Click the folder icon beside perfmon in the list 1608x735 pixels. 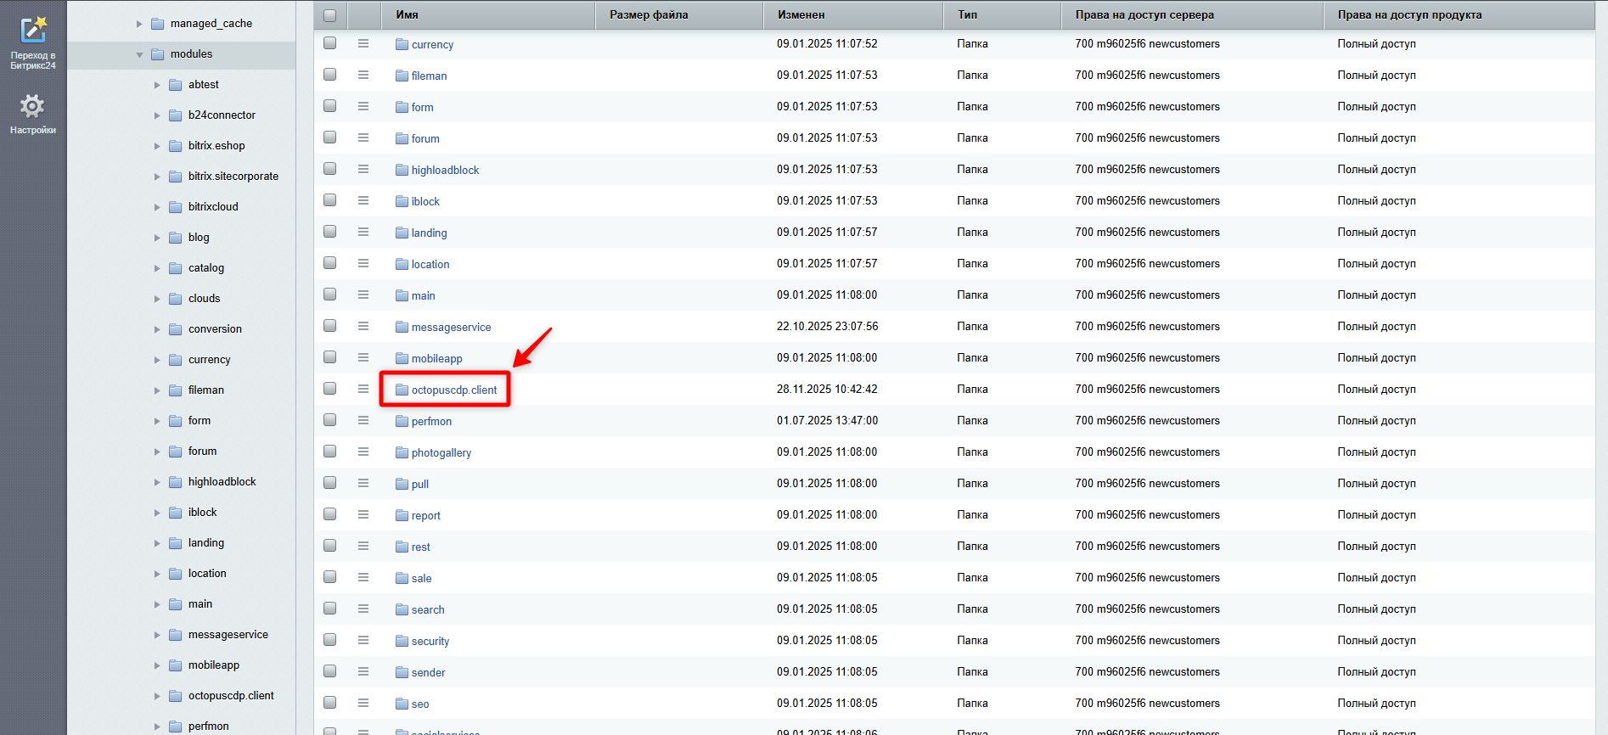coord(402,421)
